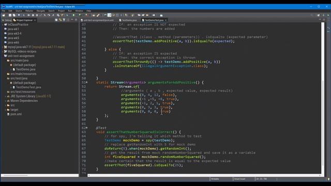Toggle Link with Editor in Project Explorer

coord(60,20)
